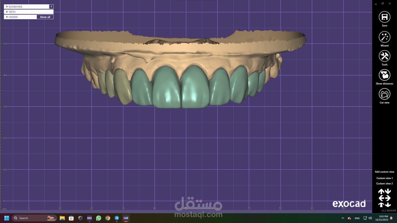The width and height of the screenshot is (397, 223).
Task: Click Add custom view
Action: [x=384, y=172]
